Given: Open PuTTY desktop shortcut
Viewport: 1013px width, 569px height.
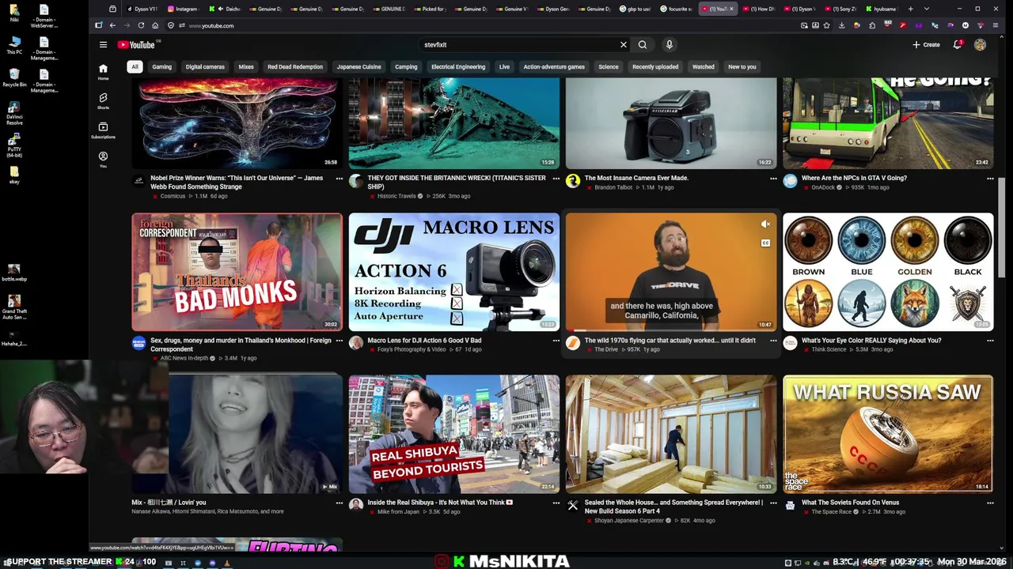Looking at the screenshot, I should click(14, 145).
